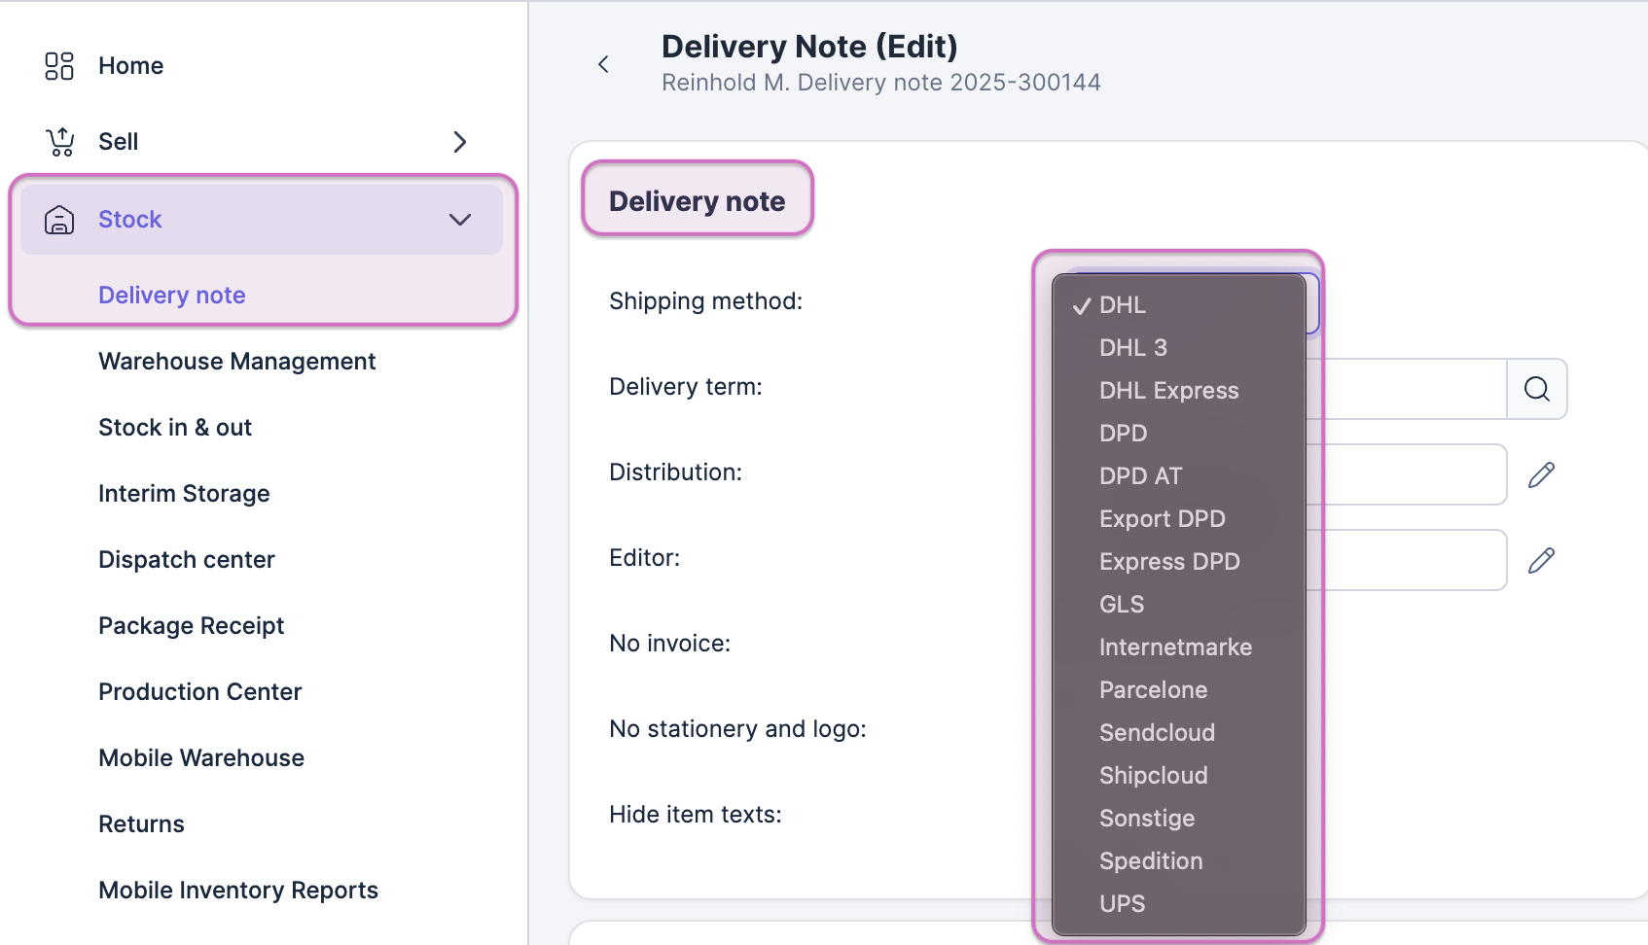Open the Dispatch center menu item
Image resolution: width=1648 pixels, height=945 pixels.
coord(186,560)
